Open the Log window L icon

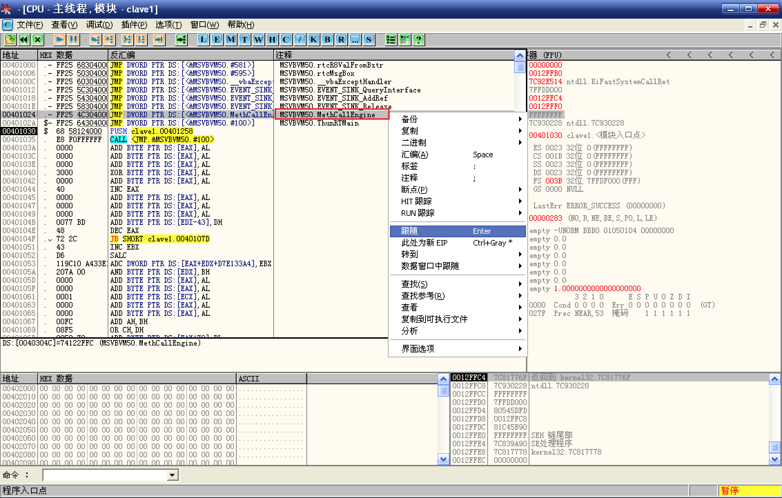(x=203, y=40)
